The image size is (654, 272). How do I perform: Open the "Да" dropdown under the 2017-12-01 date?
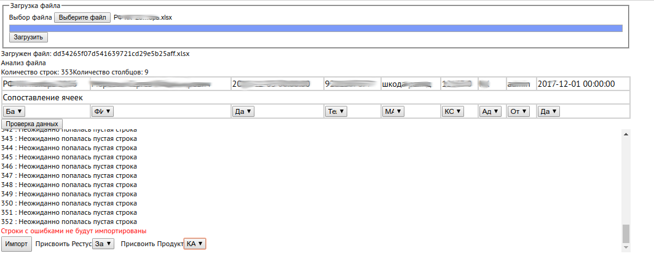click(549, 111)
